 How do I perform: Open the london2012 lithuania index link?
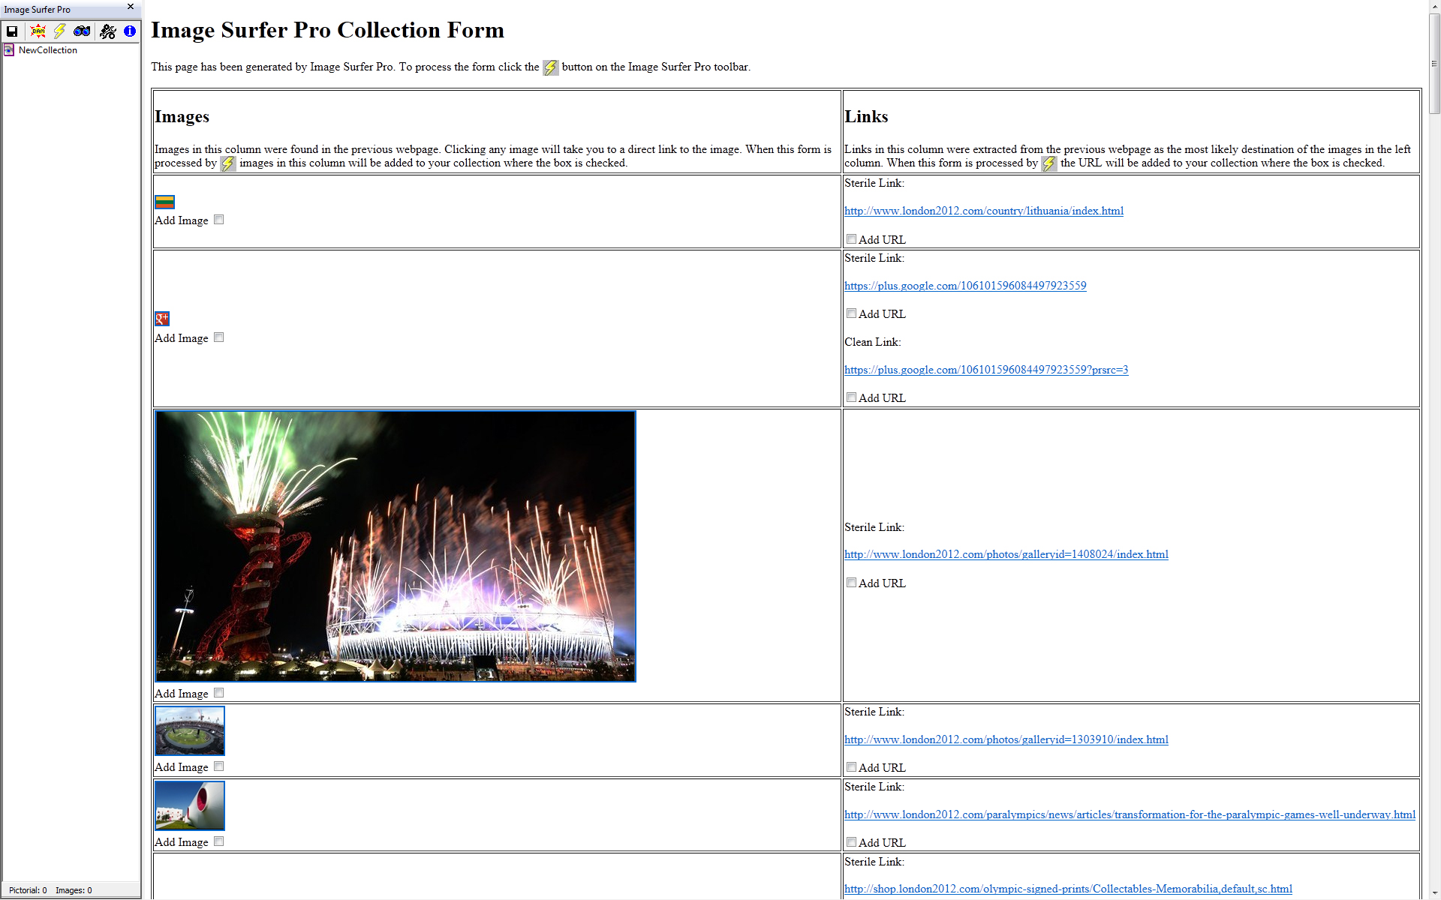(x=984, y=211)
